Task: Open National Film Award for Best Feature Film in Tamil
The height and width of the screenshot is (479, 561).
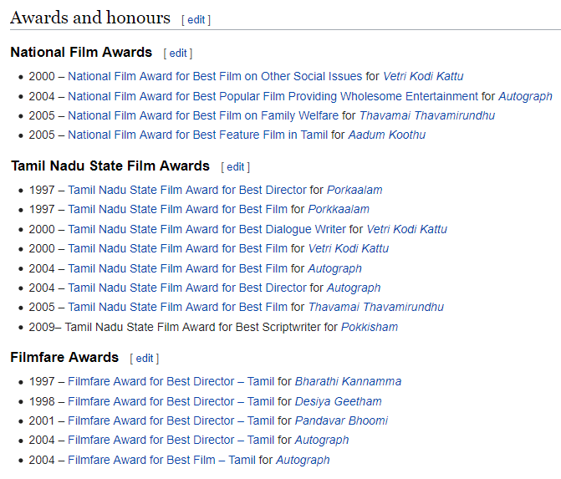Action: (198, 135)
